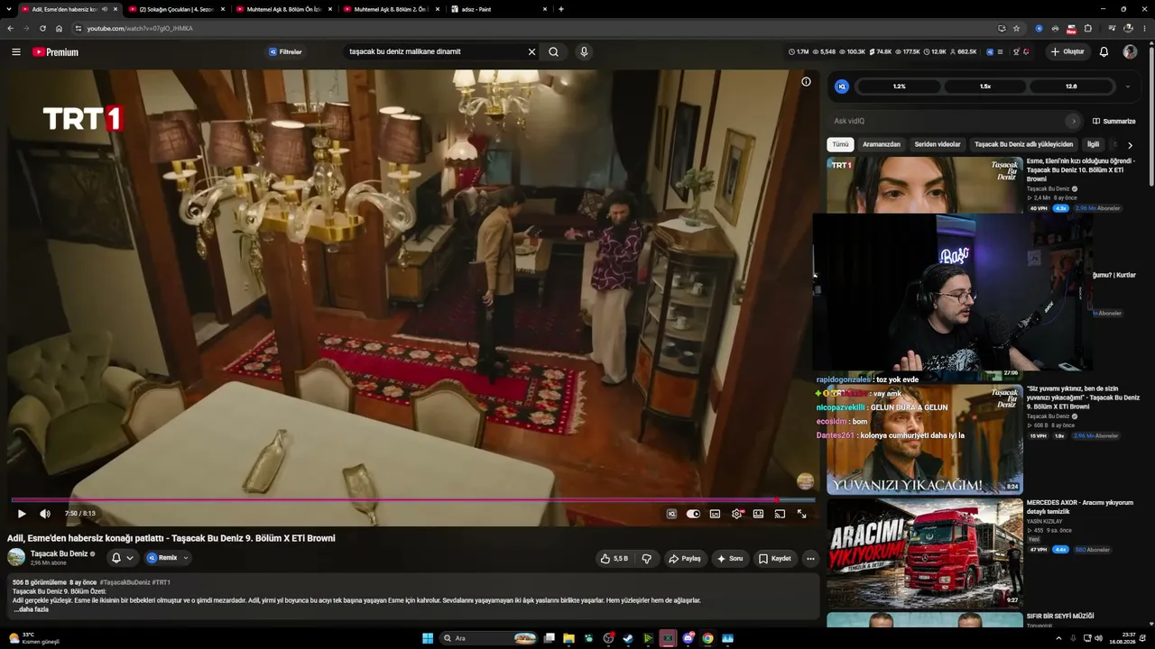The height and width of the screenshot is (649, 1155).
Task: Open more actions three-dot menu
Action: (810, 559)
